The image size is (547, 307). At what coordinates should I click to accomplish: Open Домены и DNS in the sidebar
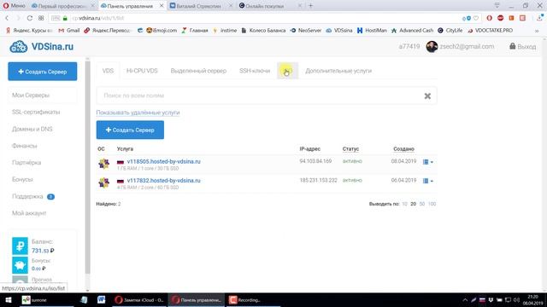click(x=32, y=129)
